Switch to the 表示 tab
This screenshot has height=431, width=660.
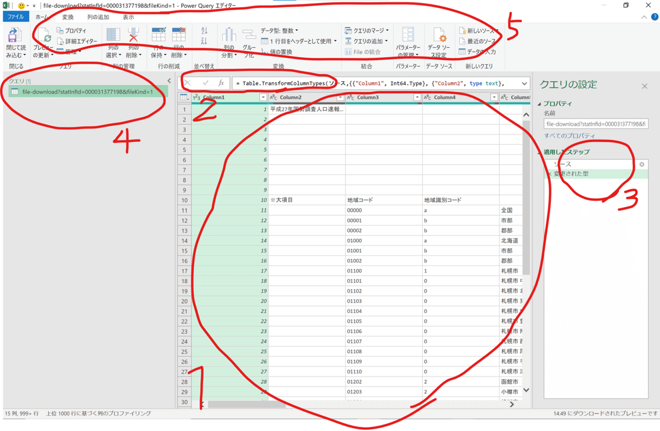pos(128,17)
